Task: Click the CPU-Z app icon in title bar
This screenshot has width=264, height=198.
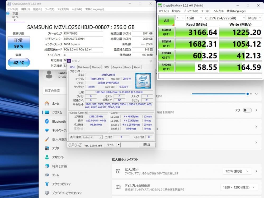Action: coord(69,61)
